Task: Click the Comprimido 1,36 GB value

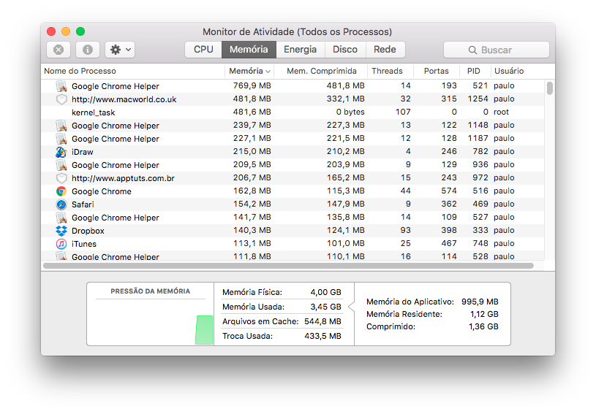Action: point(483,326)
